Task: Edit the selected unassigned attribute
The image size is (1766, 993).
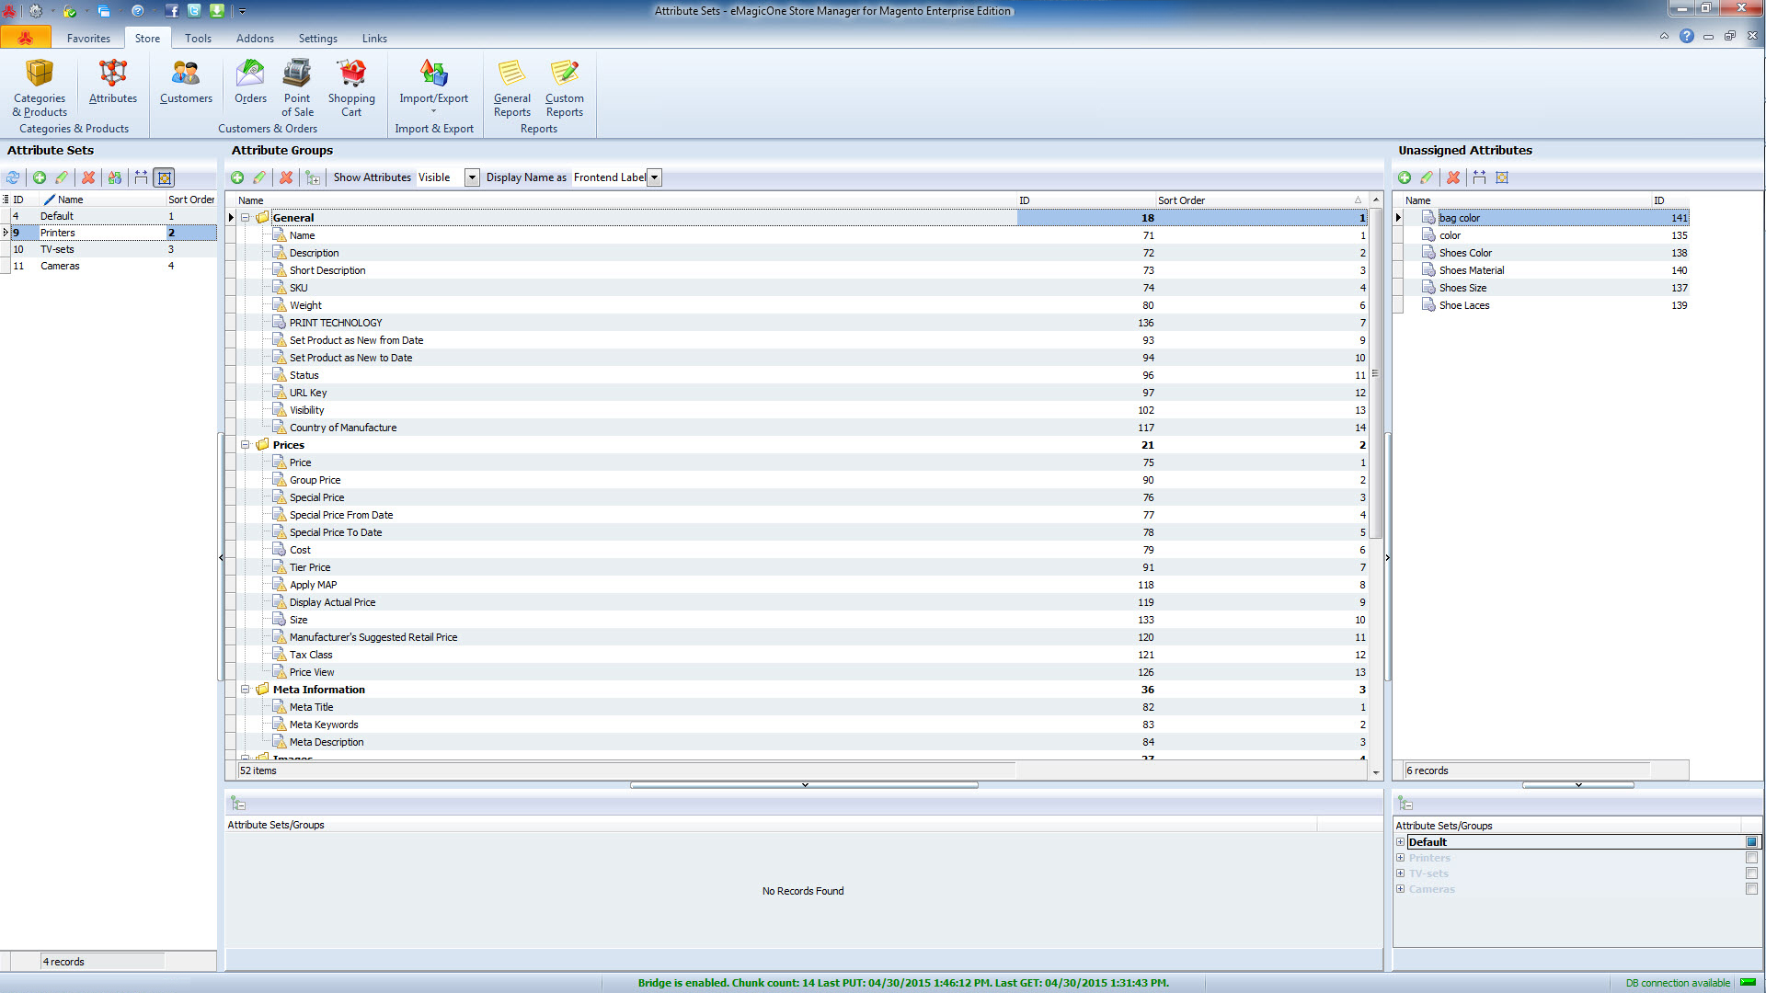Action: click(x=1427, y=177)
